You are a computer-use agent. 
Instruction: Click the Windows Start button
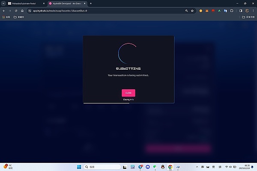[x=78, y=167]
